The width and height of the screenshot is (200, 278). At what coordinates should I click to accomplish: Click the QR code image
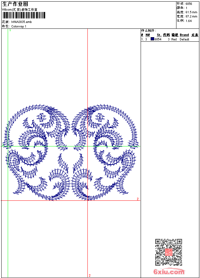169,252
